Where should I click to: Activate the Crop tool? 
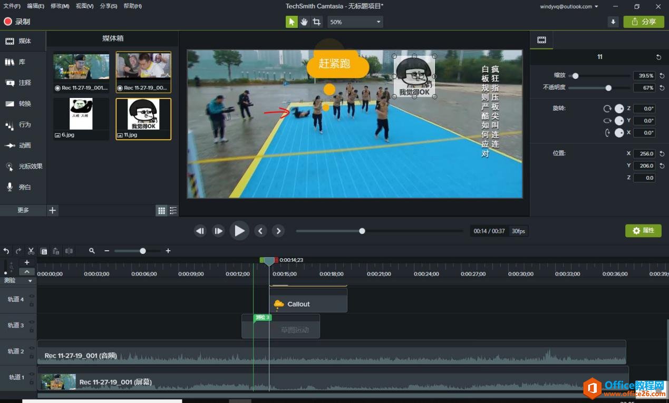316,22
